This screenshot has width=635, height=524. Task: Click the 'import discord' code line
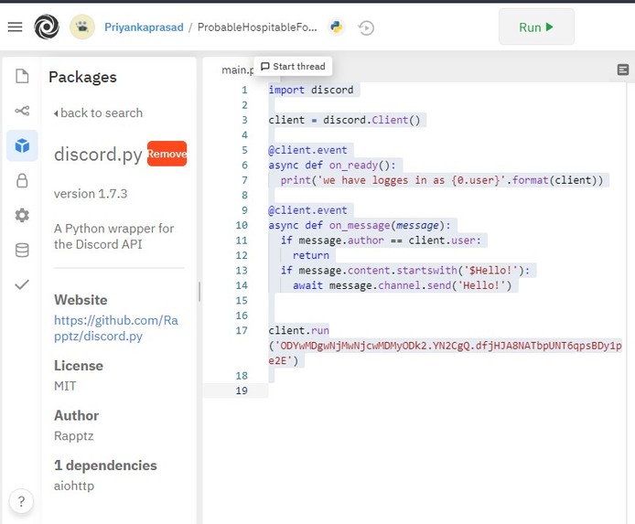[310, 90]
